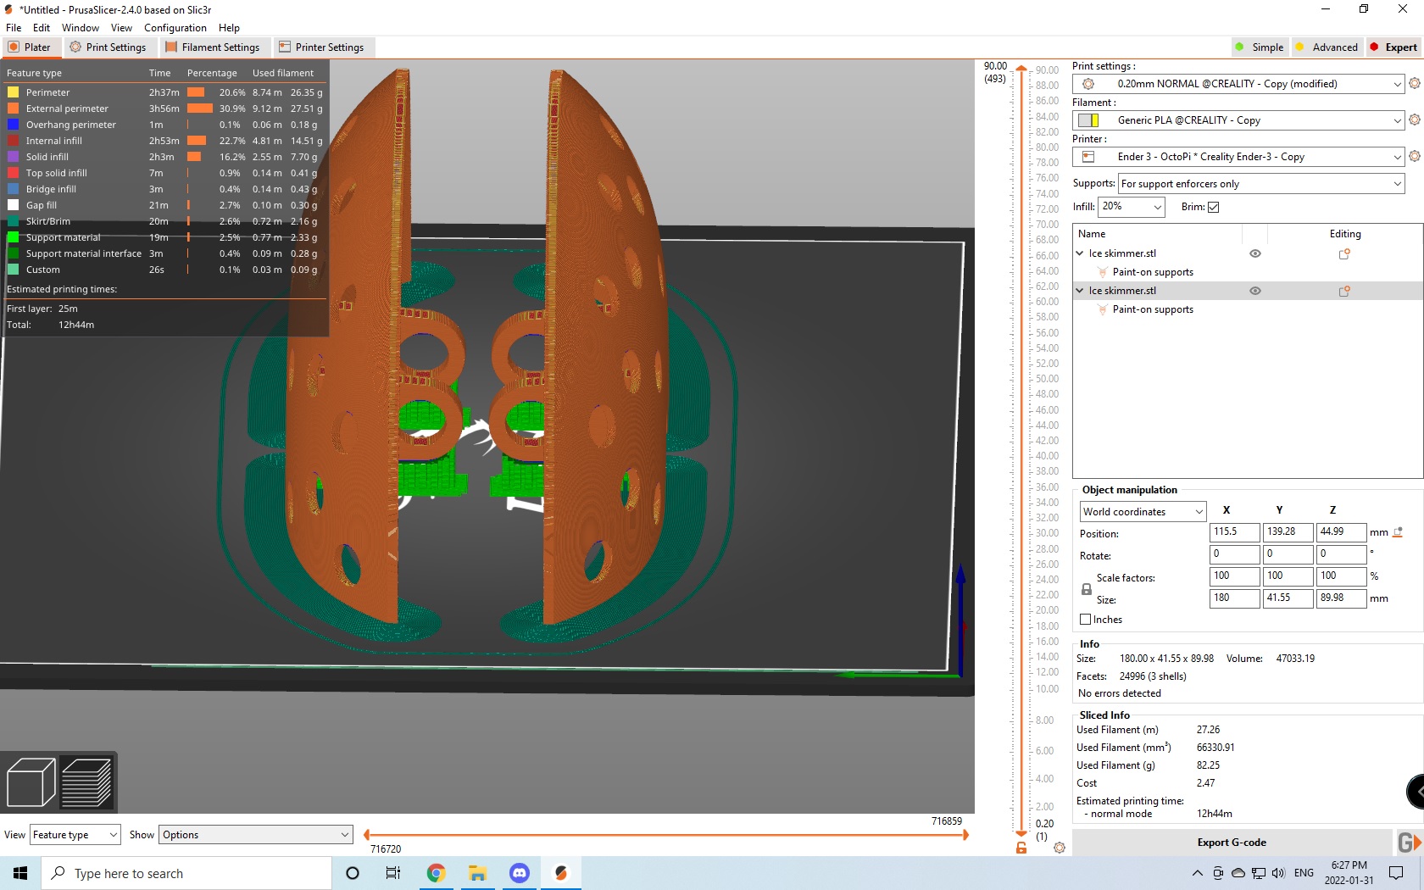This screenshot has height=890, width=1424.
Task: Click the vertical slider settings cog icon
Action: [x=1060, y=848]
